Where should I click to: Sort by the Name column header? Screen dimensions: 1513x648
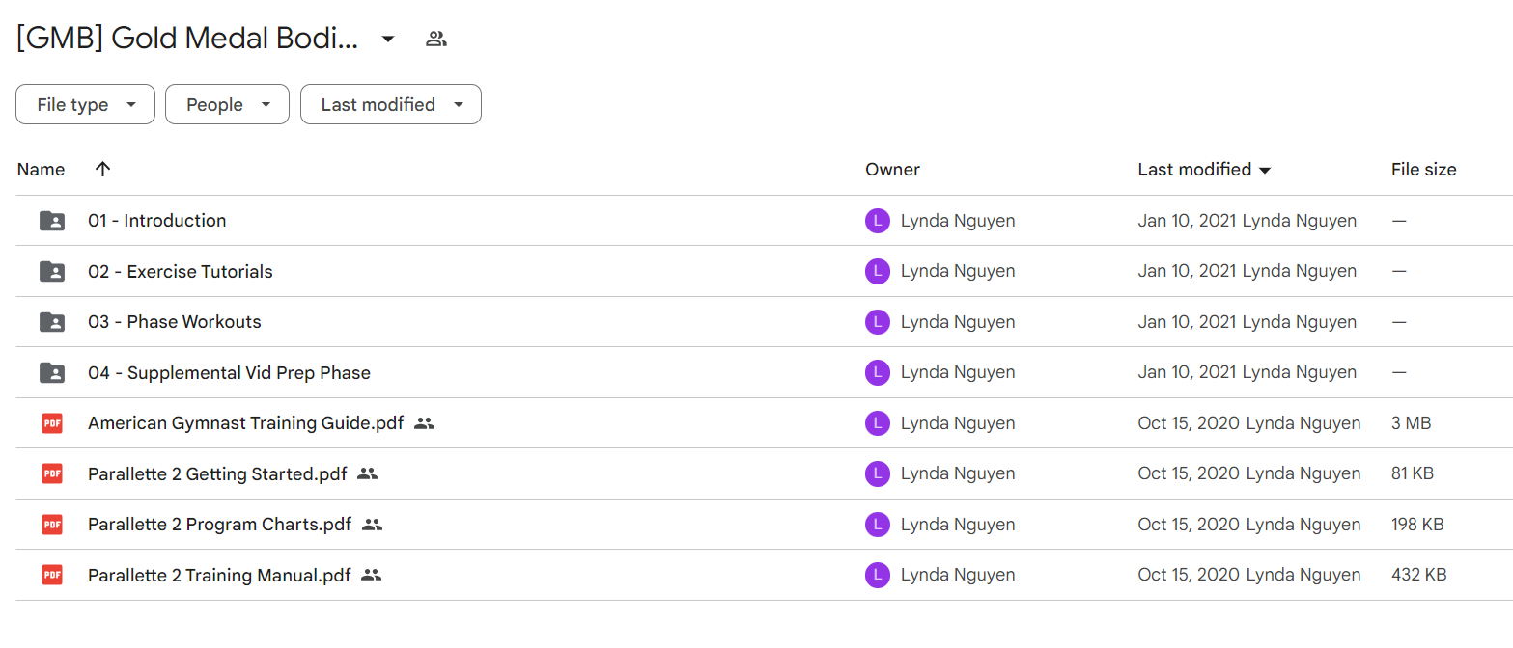click(41, 170)
